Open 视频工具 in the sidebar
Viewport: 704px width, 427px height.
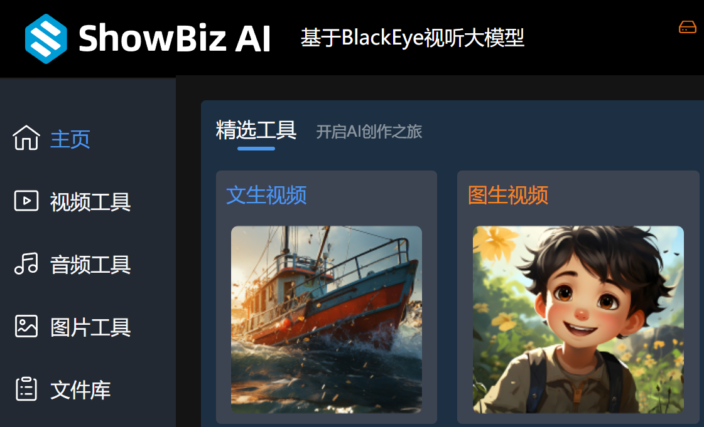coord(90,202)
